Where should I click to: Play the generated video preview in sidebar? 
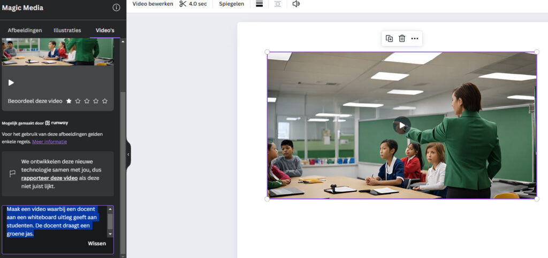(11, 83)
